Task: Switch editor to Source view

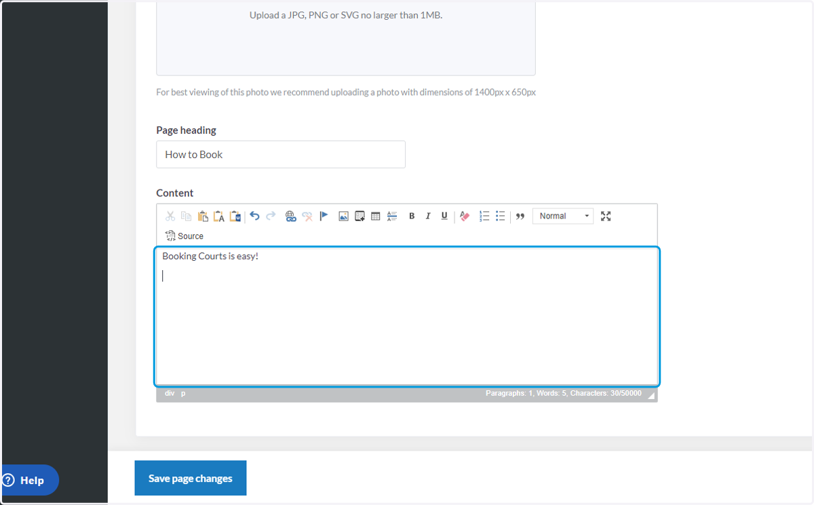Action: [185, 236]
